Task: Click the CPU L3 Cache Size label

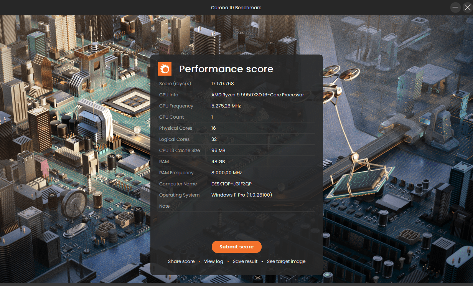Action: point(180,150)
